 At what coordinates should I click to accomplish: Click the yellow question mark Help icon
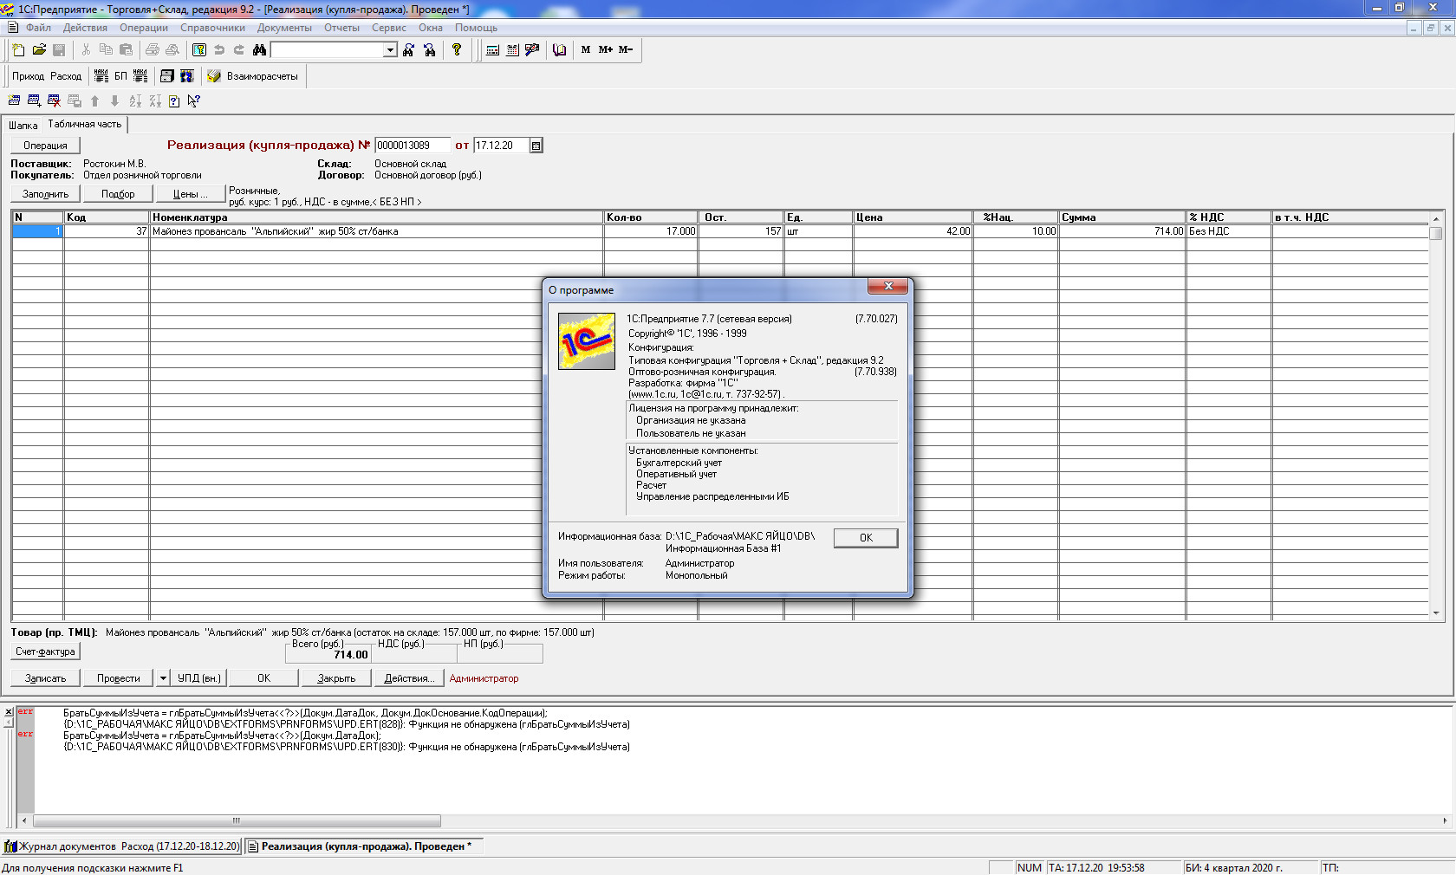tap(457, 50)
